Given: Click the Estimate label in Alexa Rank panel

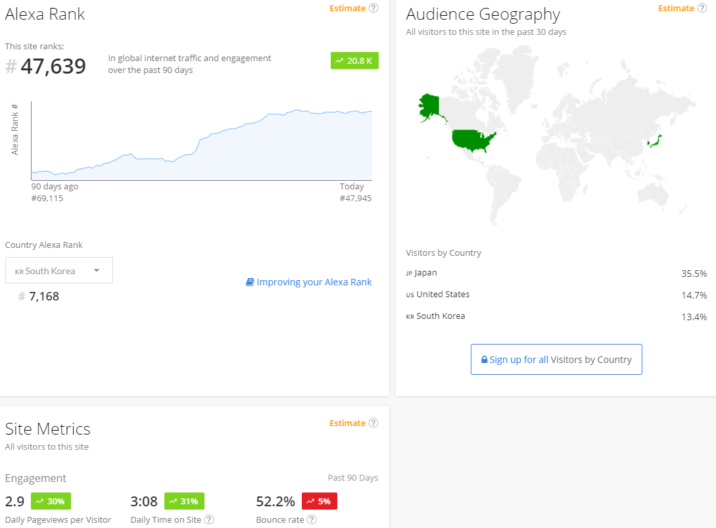Looking at the screenshot, I should point(347,8).
